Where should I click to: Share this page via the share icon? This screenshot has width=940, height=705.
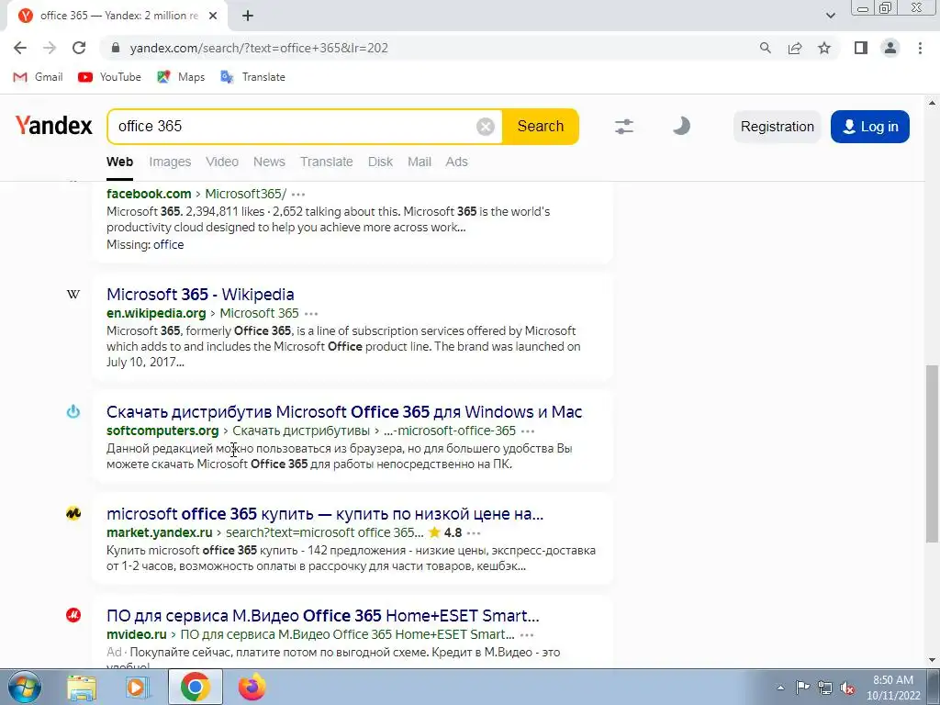[795, 48]
